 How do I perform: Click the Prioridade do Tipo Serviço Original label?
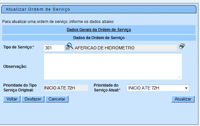20,88
